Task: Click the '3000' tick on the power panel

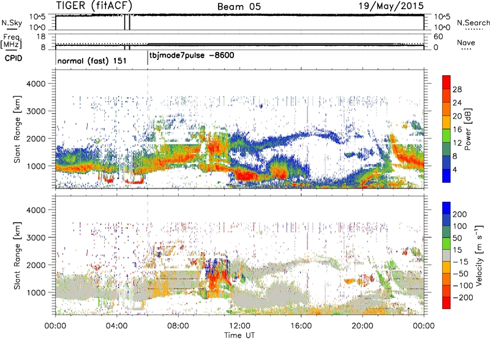Action: click(x=36, y=111)
